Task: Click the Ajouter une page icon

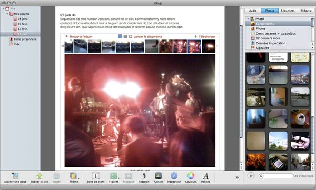Action: pos(15,176)
